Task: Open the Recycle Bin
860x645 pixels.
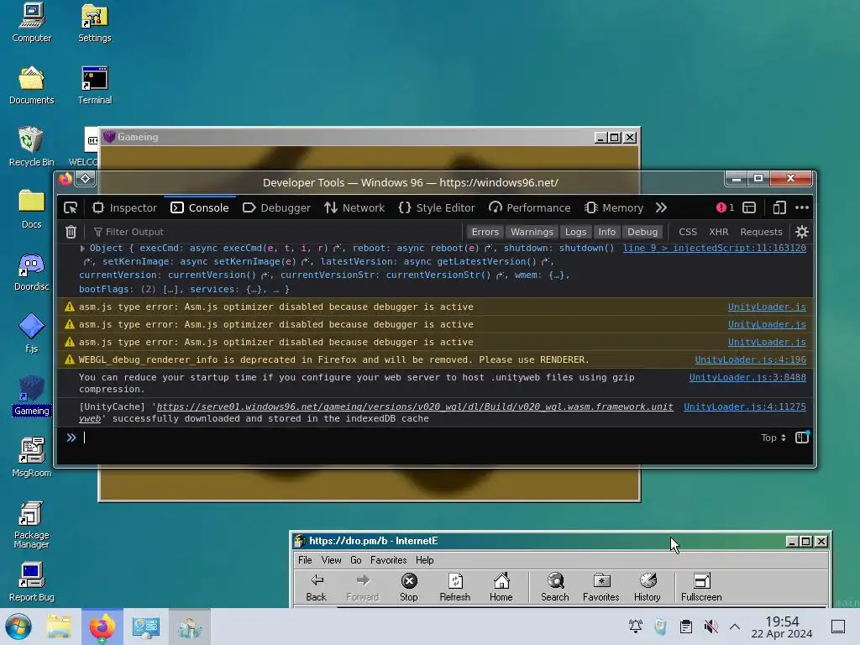Action: (31, 147)
